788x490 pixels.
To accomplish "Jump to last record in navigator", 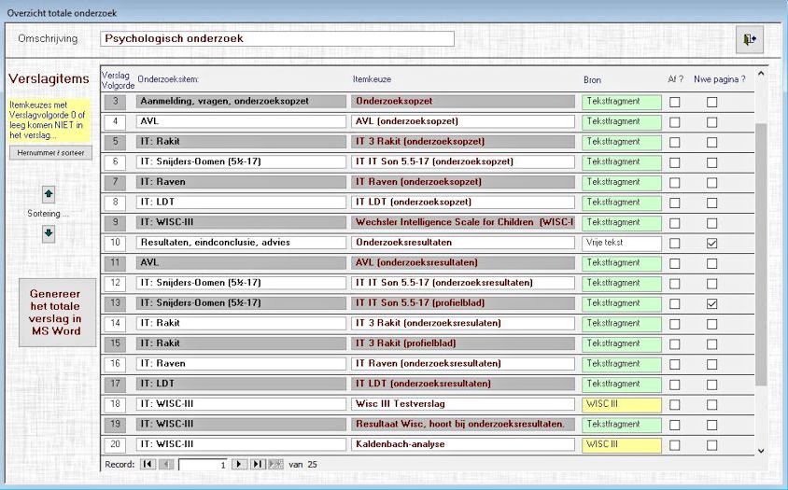I will pyautogui.click(x=258, y=464).
